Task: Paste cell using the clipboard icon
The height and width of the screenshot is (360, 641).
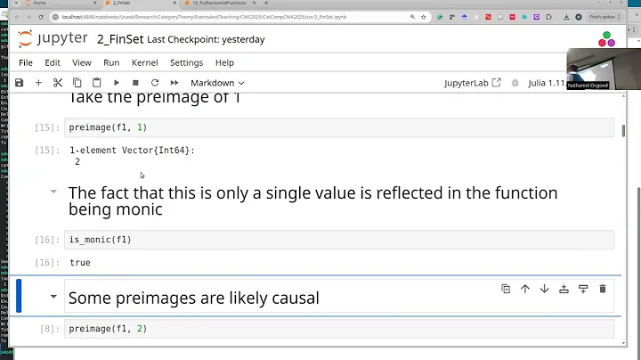Action: coord(96,83)
